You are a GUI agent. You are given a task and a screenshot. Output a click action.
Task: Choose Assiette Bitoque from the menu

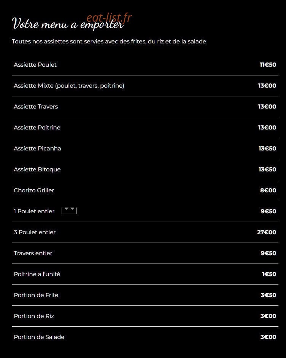tap(145, 169)
